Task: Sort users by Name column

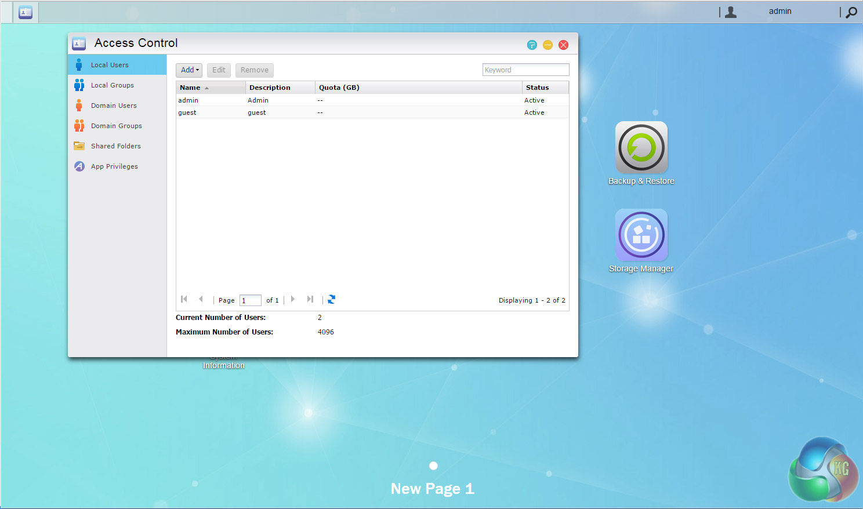Action: coord(211,88)
